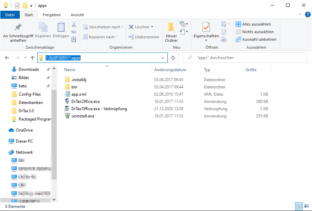Sort by the Name column header
This screenshot has width=312, height=211.
point(70,70)
